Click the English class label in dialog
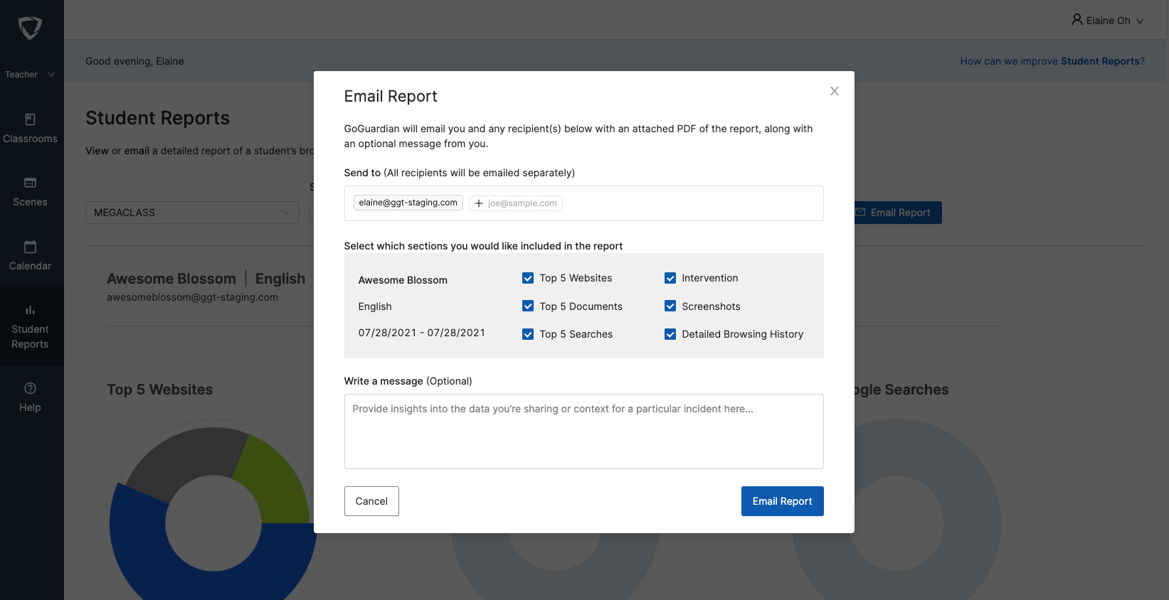Image resolution: width=1169 pixels, height=600 pixels. 375,306
